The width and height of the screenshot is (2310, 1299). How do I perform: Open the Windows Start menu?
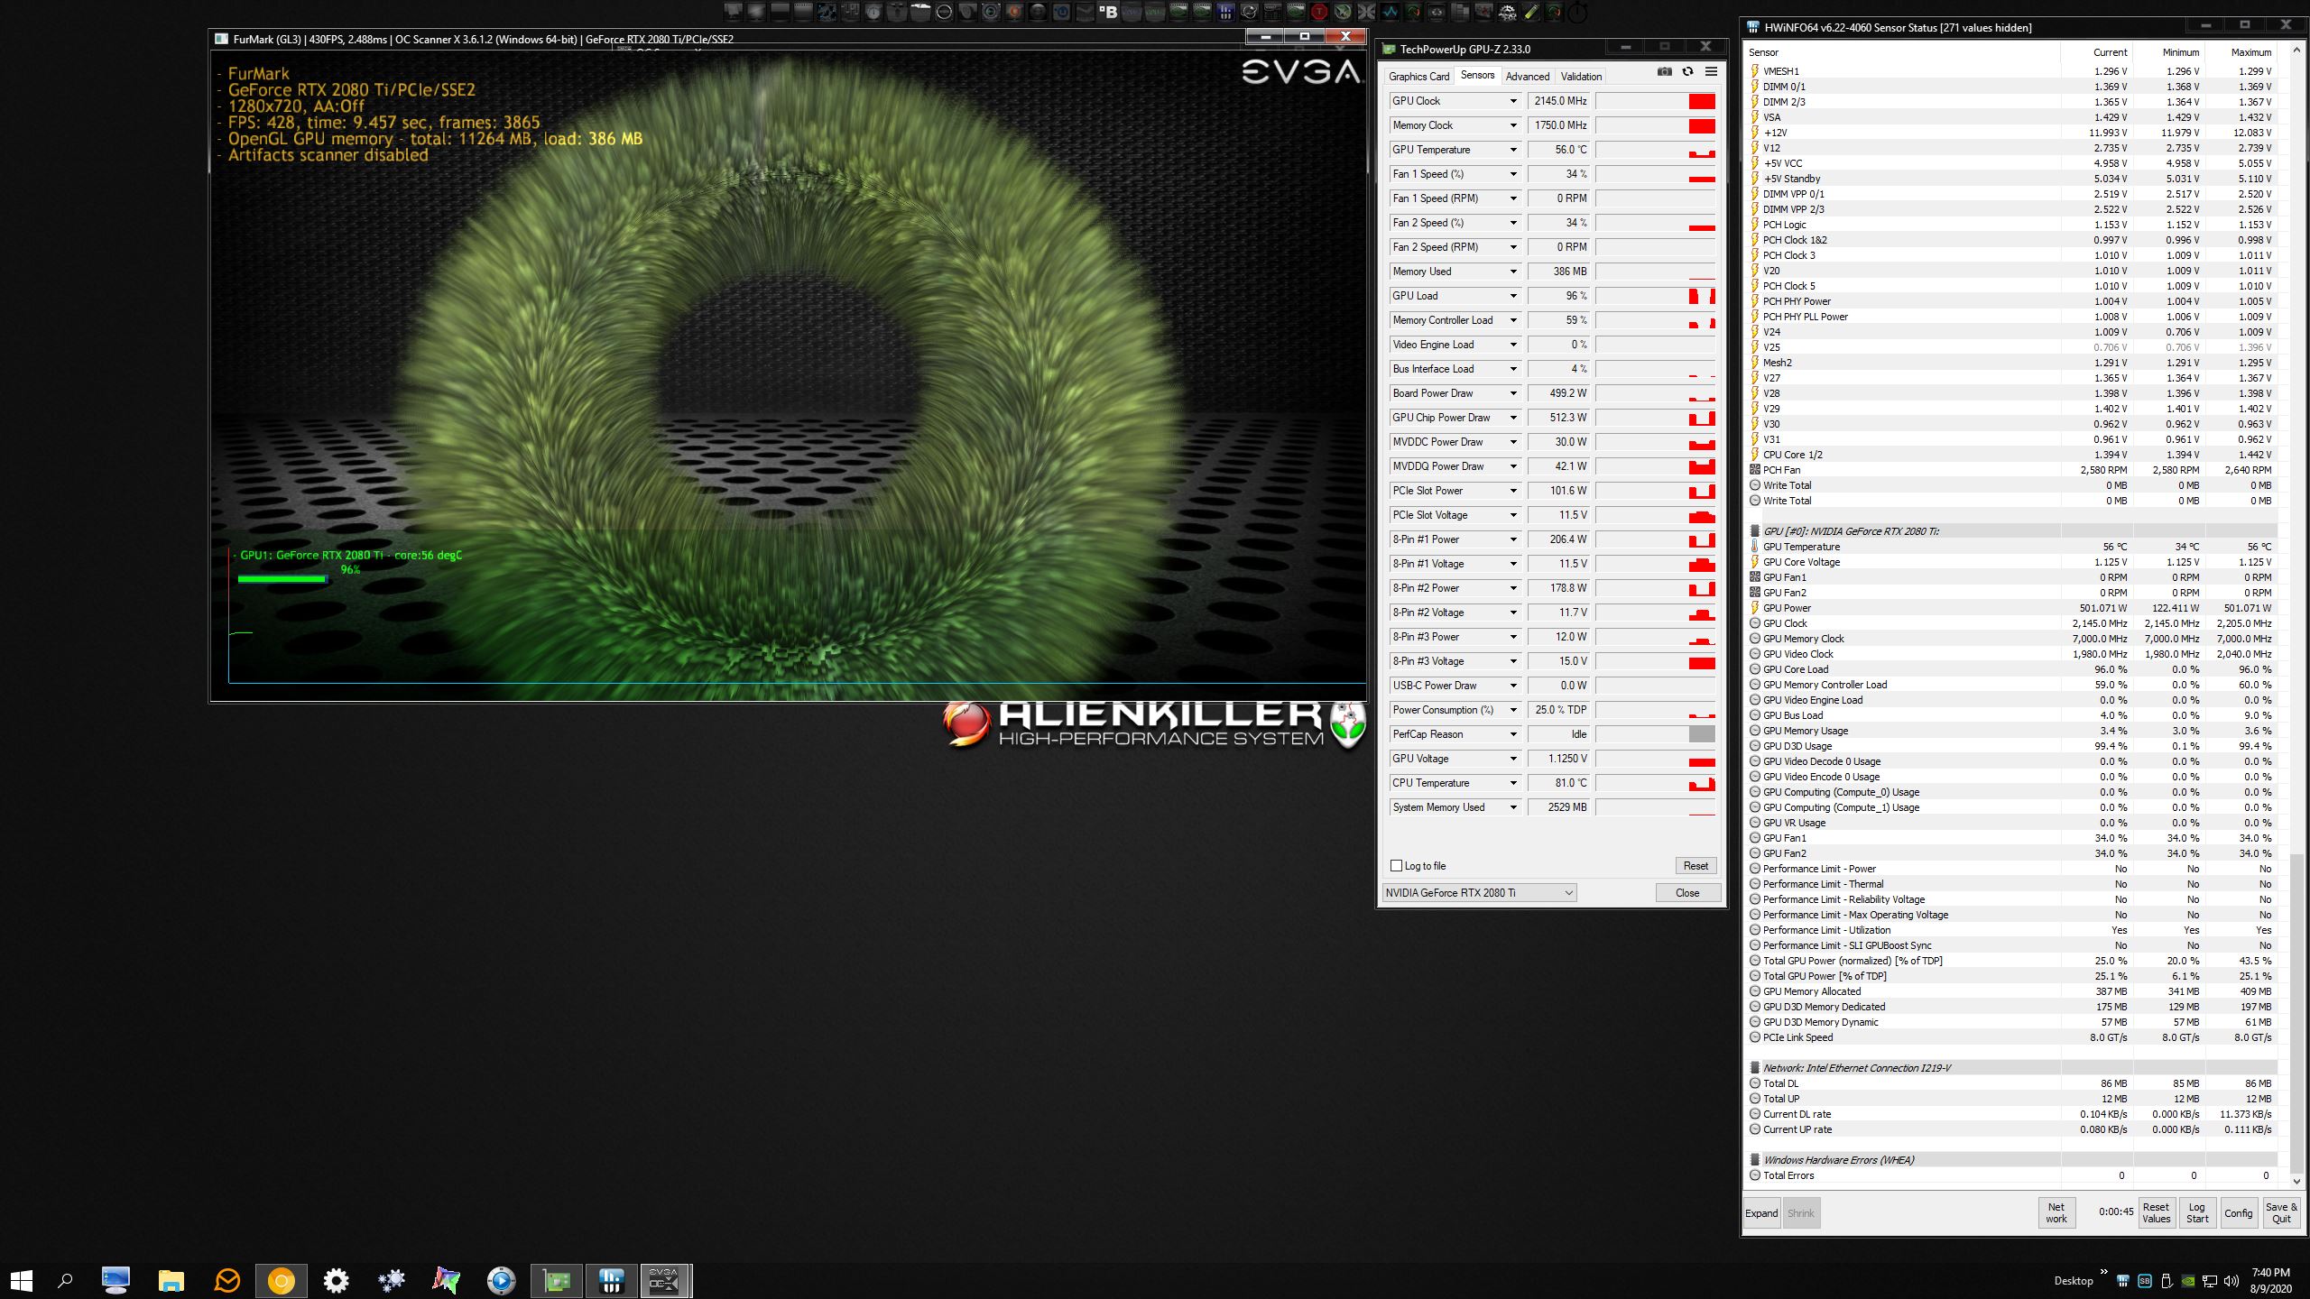click(x=21, y=1280)
